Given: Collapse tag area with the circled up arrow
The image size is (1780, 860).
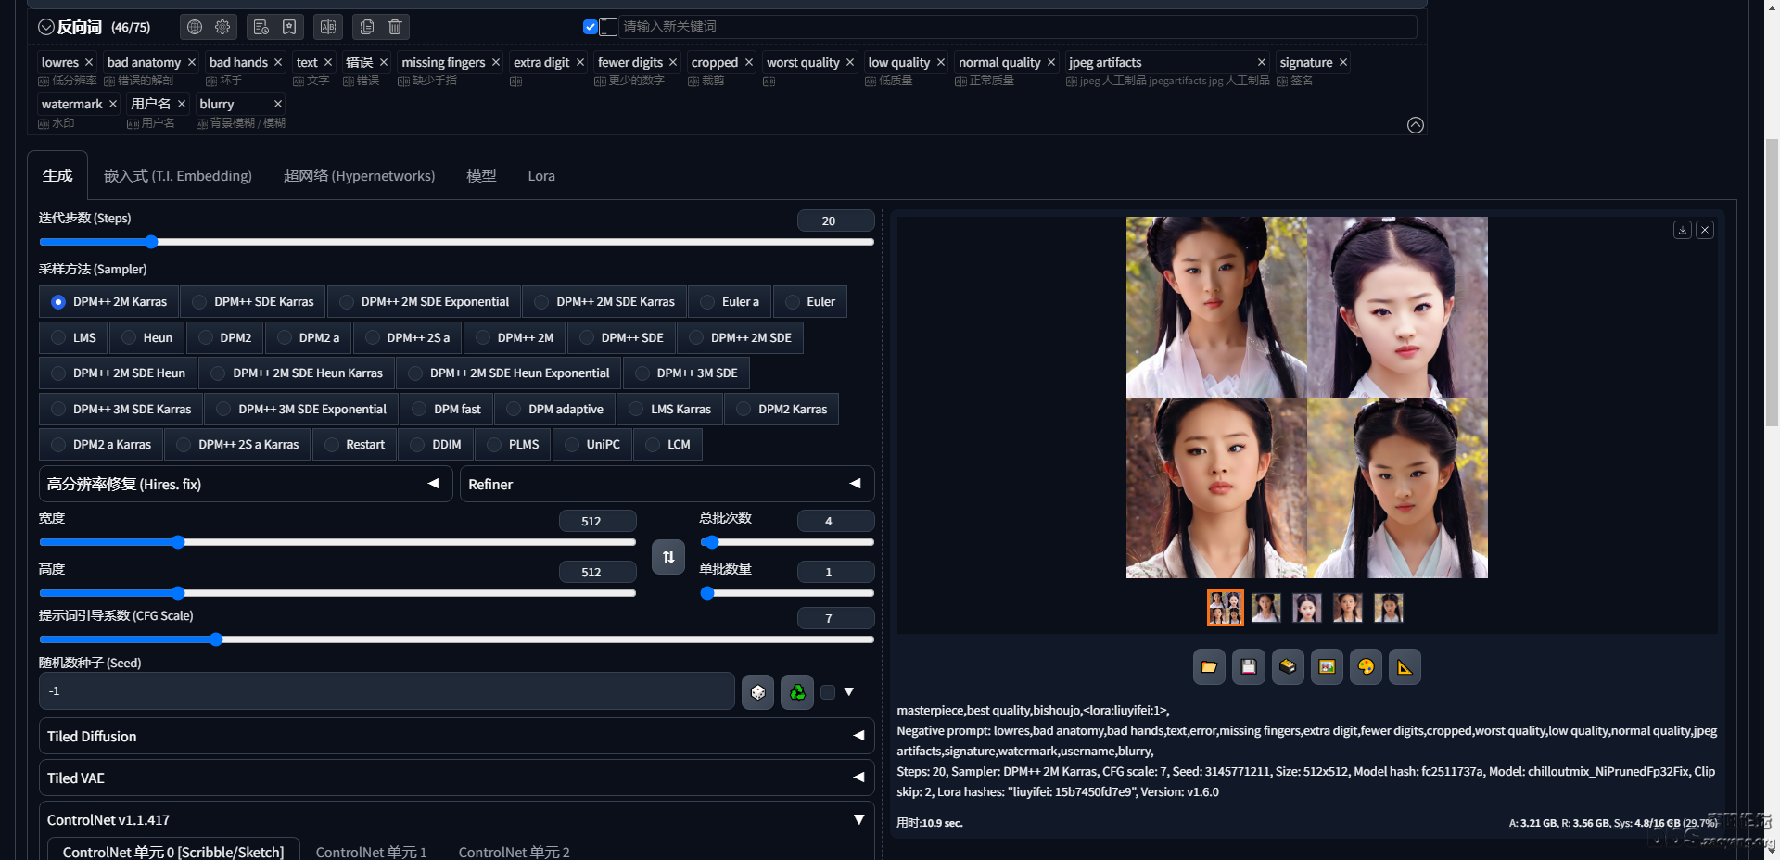Looking at the screenshot, I should pos(1416,125).
